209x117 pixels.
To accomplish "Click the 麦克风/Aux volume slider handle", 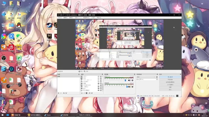I will (x=125, y=80).
